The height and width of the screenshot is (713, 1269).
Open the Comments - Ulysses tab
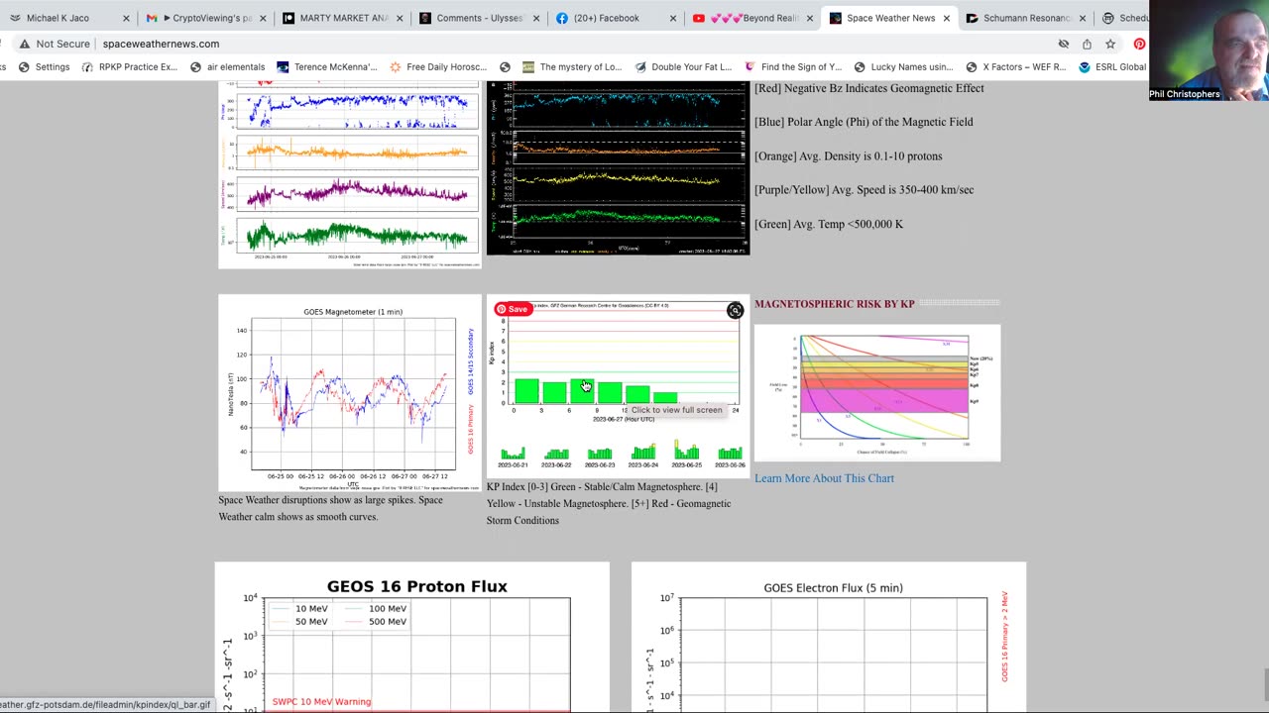480,18
